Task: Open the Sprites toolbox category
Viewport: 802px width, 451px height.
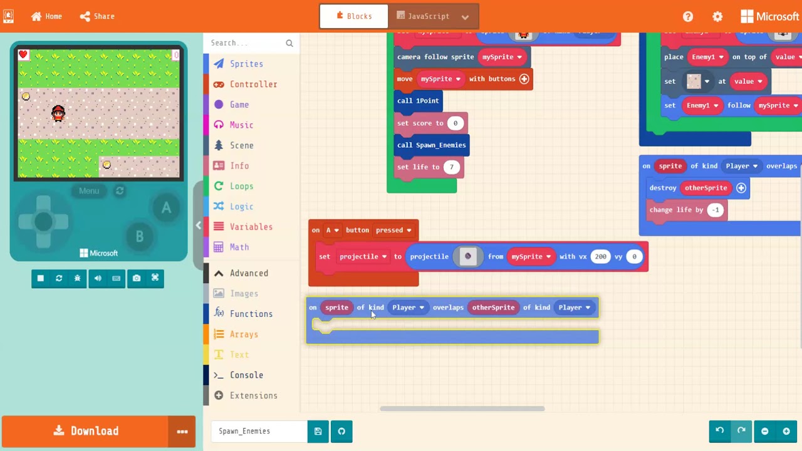Action: coord(246,64)
